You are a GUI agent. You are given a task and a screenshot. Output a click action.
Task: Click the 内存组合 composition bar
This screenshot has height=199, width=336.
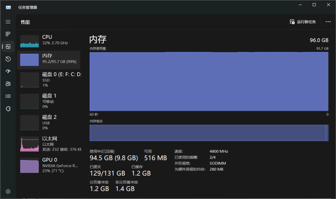click(x=209, y=133)
